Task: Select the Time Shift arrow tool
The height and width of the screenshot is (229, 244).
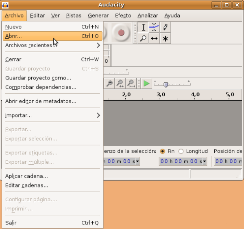Action: [154, 38]
